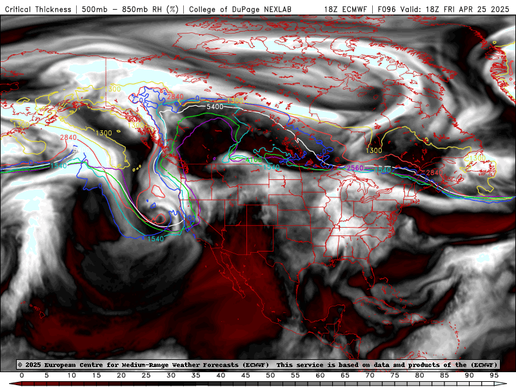Click the "60" tick on the humidity color scale
516x387 pixels.
[x=320, y=375]
